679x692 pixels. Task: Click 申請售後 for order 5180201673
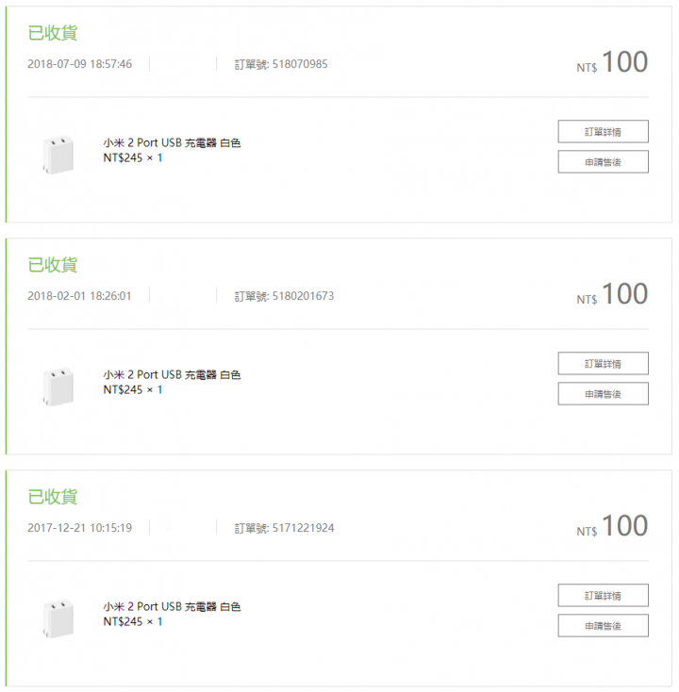coord(603,394)
